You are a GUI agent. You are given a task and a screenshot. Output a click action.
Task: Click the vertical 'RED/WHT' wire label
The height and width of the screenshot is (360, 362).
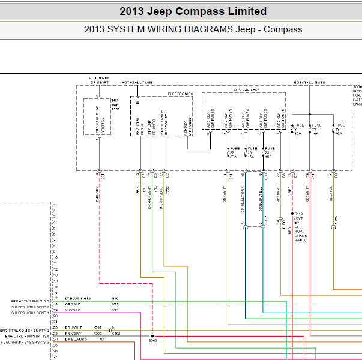[307, 194]
